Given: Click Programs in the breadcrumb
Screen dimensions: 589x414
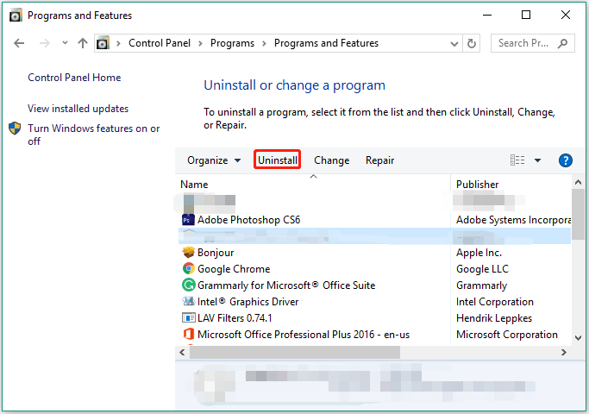Looking at the screenshot, I should point(232,43).
